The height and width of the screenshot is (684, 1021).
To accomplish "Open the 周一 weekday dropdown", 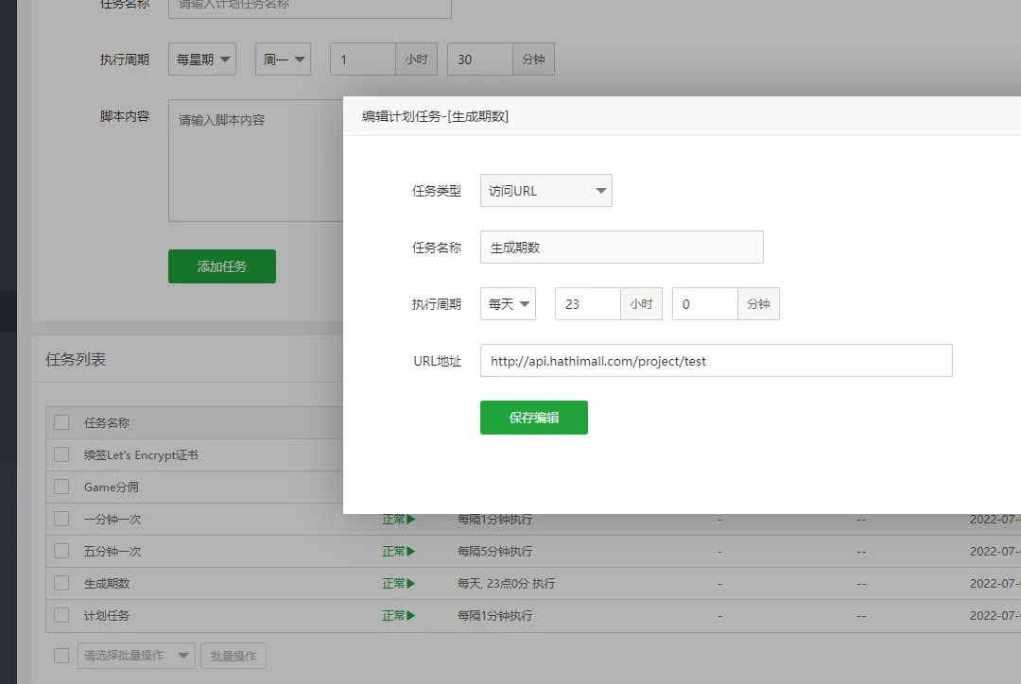I will 284,60.
